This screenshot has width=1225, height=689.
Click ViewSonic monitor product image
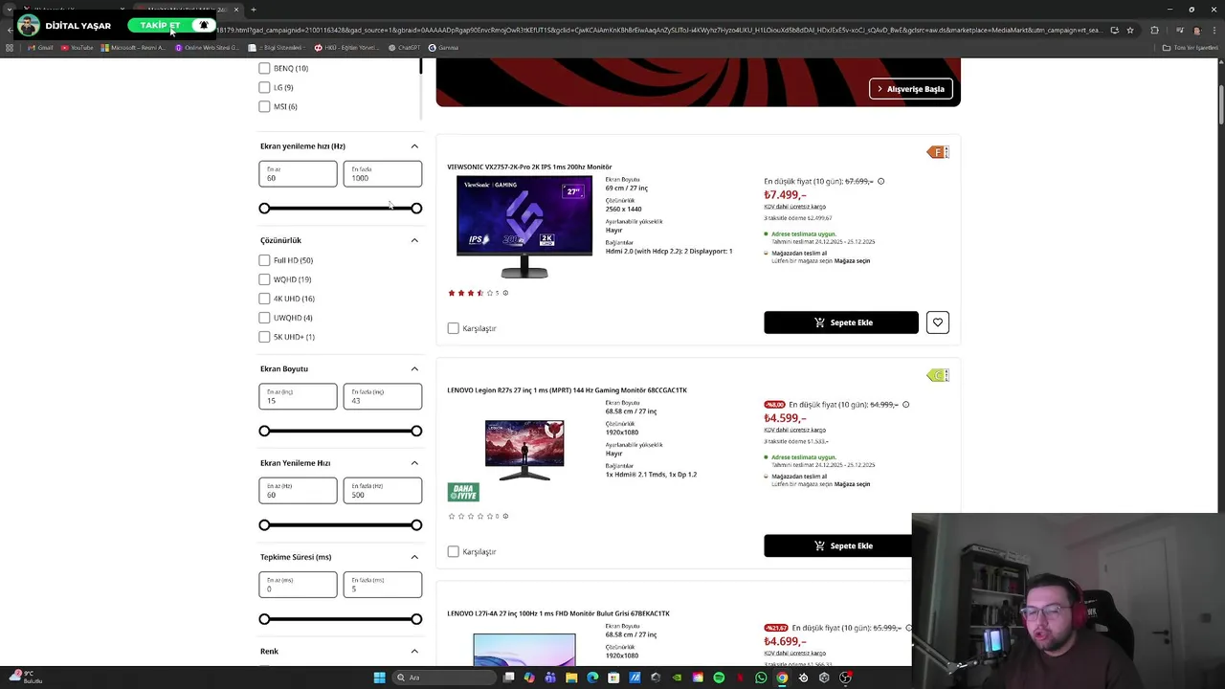[x=524, y=227]
